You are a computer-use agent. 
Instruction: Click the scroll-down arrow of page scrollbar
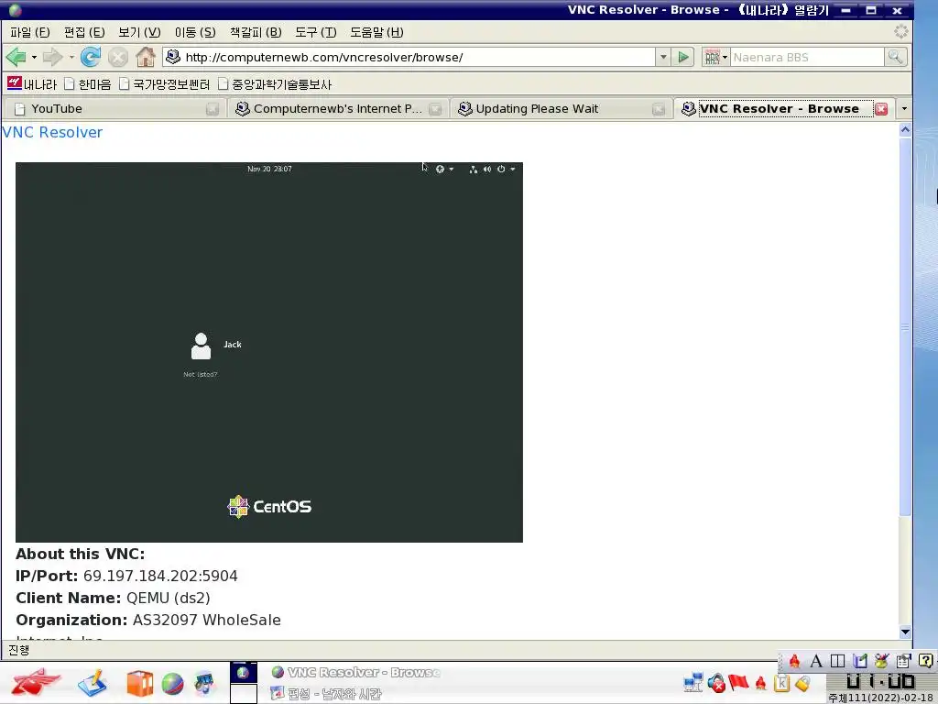pos(905,632)
